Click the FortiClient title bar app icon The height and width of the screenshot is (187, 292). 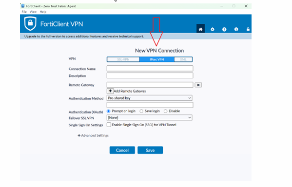(23, 6)
